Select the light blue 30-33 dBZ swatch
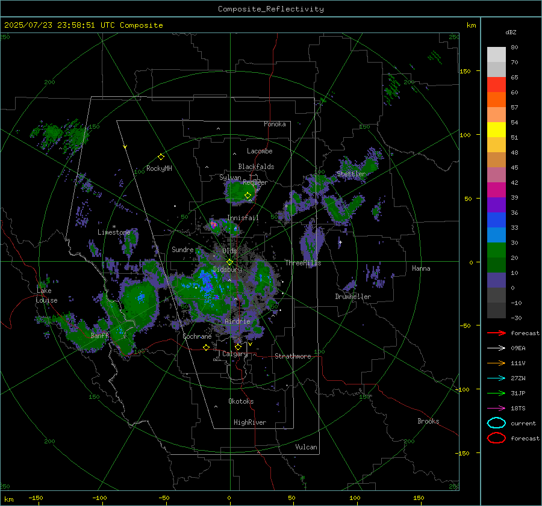 click(496, 235)
